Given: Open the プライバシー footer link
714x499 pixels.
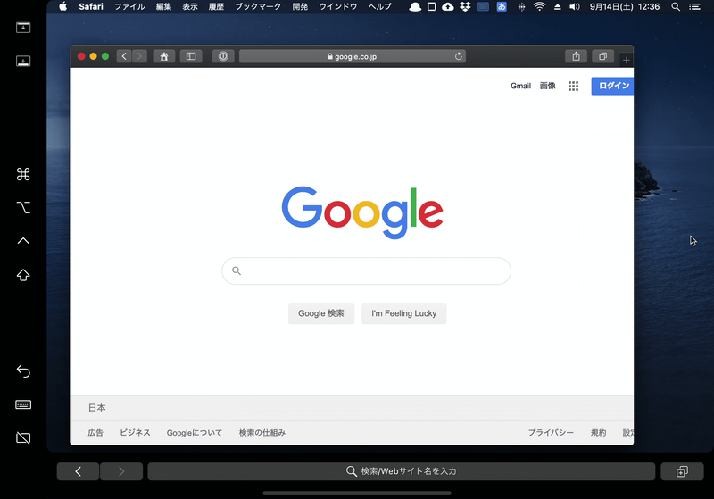Looking at the screenshot, I should [x=551, y=433].
